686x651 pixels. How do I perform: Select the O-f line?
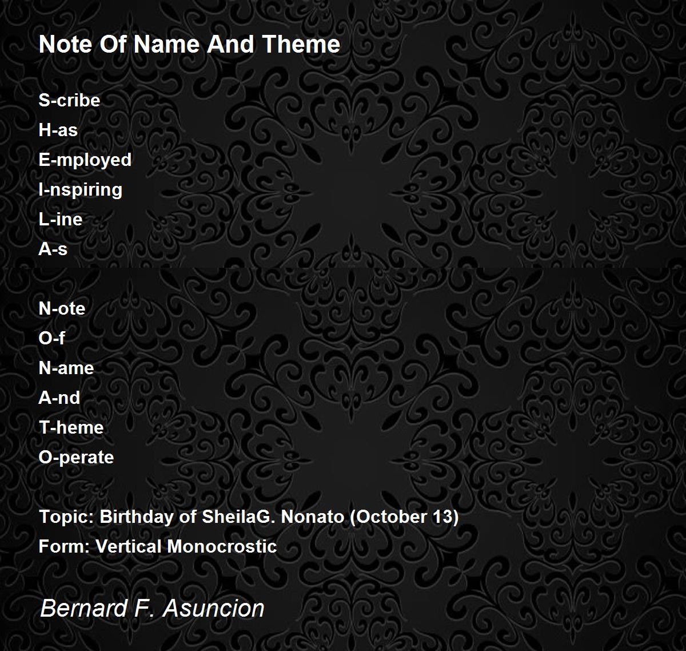51,338
